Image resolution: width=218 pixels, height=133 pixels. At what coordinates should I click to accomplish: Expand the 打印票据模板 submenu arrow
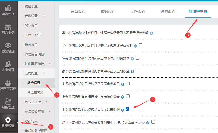[50, 64]
